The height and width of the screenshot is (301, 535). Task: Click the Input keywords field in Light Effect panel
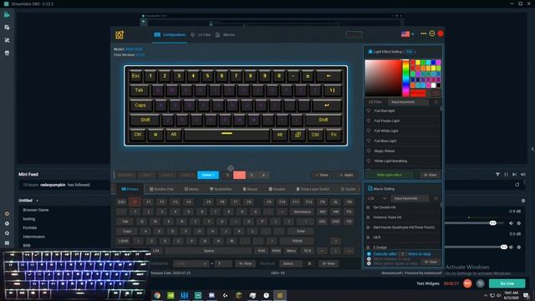[408, 102]
